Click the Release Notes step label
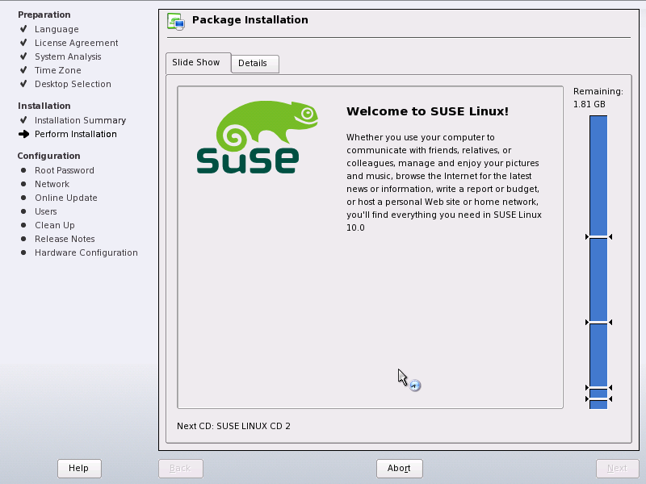This screenshot has width=646, height=484. click(65, 239)
